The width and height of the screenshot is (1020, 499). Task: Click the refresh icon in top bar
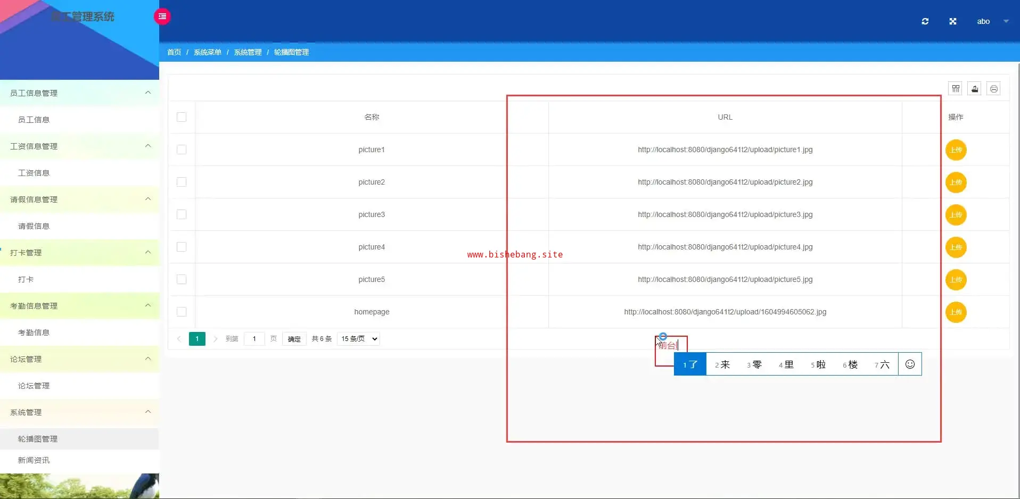[925, 21]
